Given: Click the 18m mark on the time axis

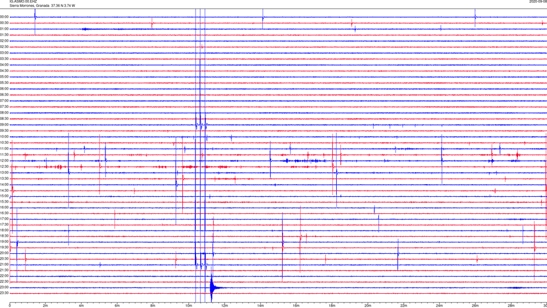Looking at the screenshot, I should 332,306.
